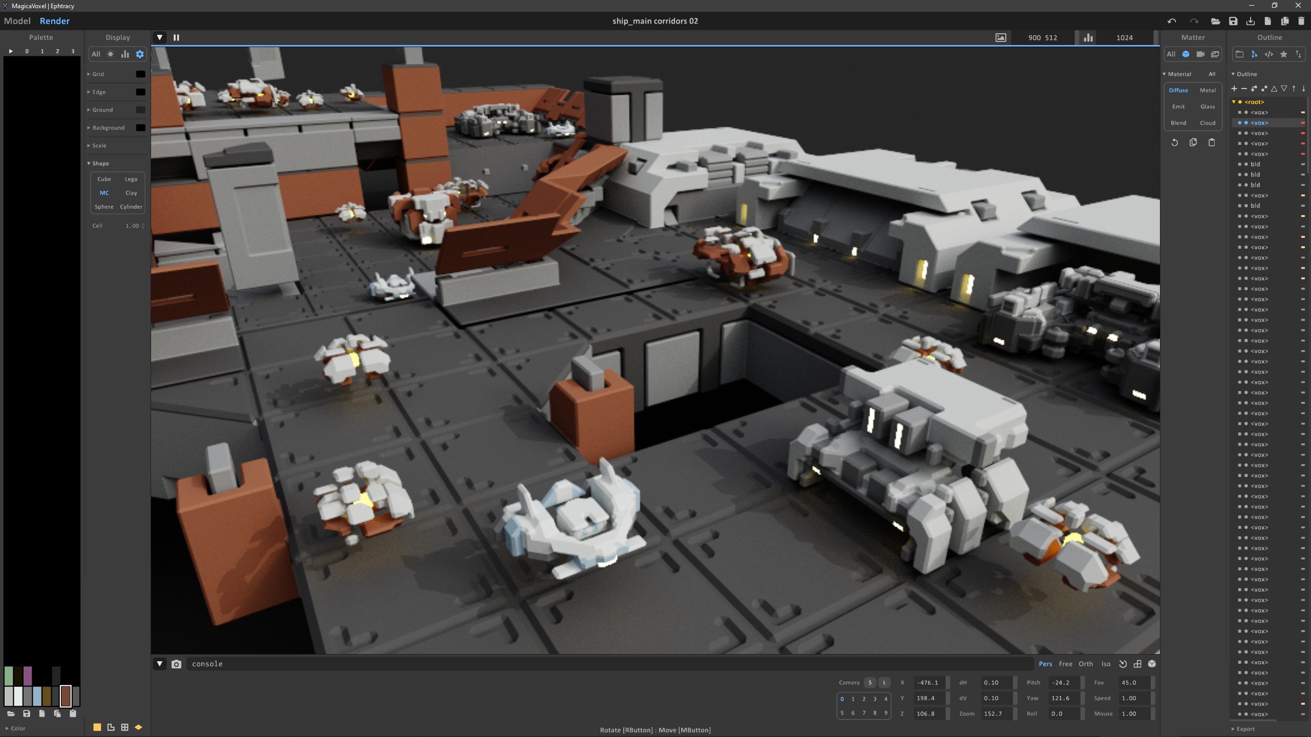Click the camera L load button
The height and width of the screenshot is (737, 1311).
pos(884,683)
